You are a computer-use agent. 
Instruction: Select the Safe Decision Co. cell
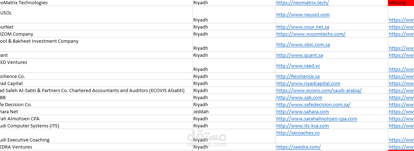[96, 104]
